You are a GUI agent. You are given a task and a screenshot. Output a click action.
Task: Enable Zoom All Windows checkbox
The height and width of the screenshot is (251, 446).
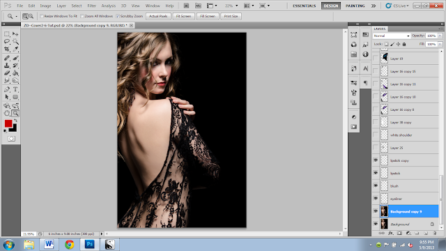[x=82, y=16]
